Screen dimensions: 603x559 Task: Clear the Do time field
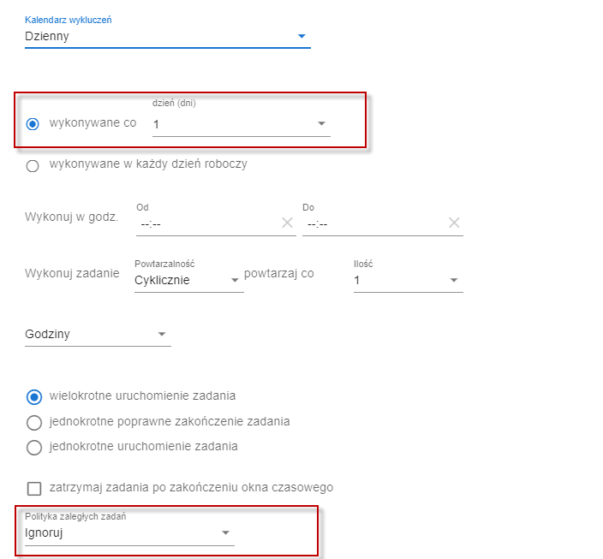pos(454,223)
